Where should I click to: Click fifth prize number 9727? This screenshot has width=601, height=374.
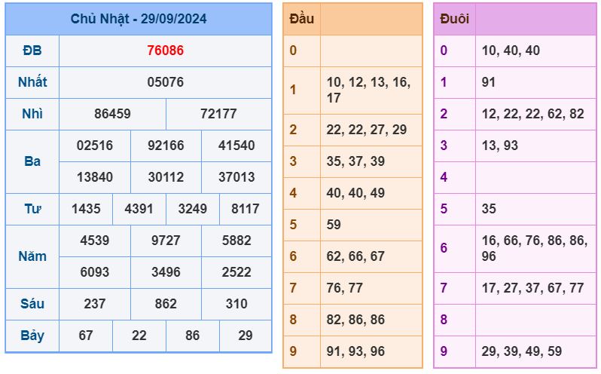(x=166, y=241)
